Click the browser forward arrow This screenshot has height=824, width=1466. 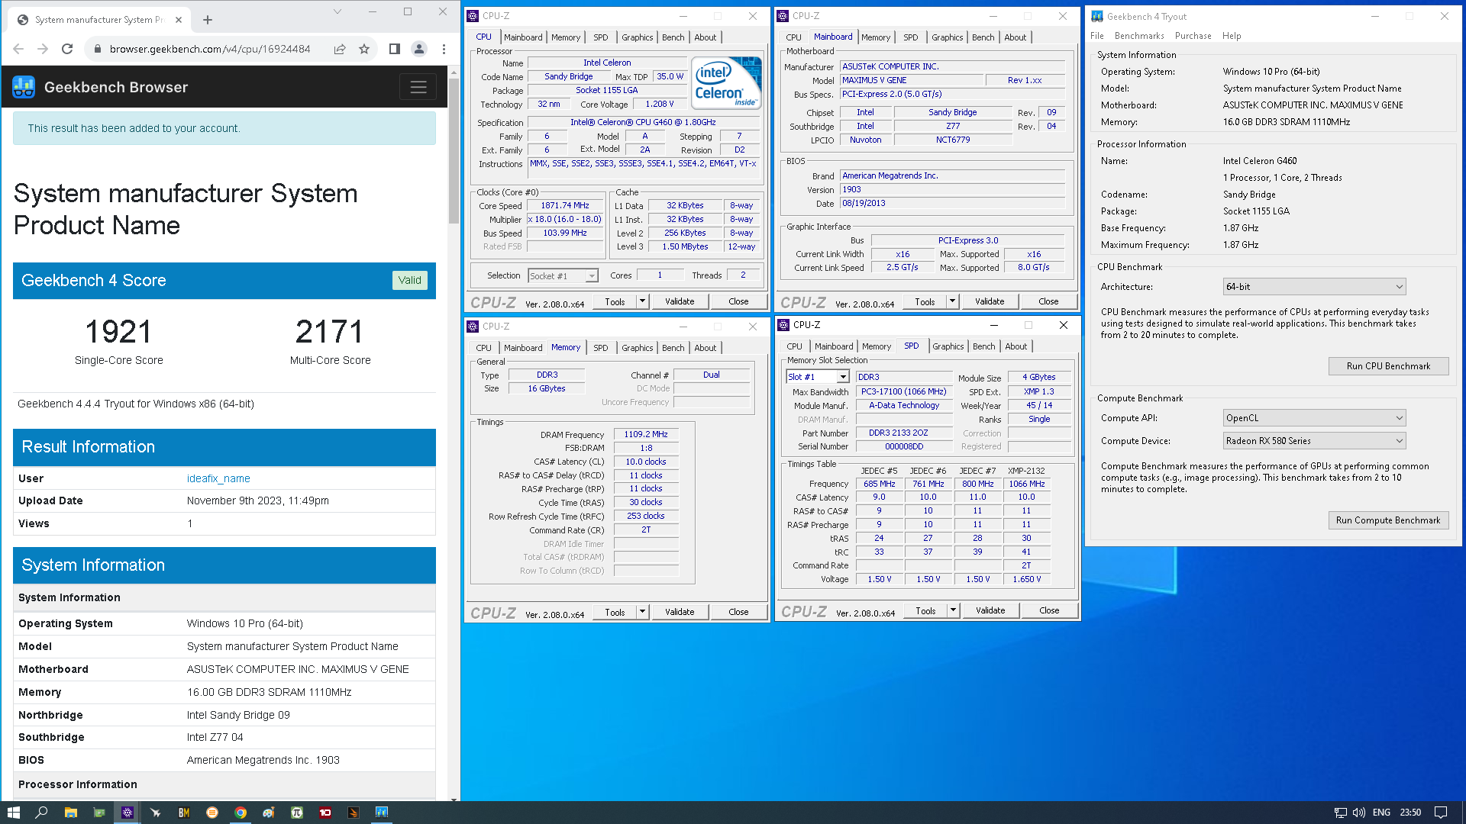pyautogui.click(x=43, y=49)
